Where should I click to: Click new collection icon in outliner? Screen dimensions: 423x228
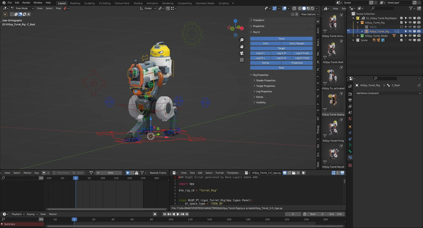[x=419, y=8]
